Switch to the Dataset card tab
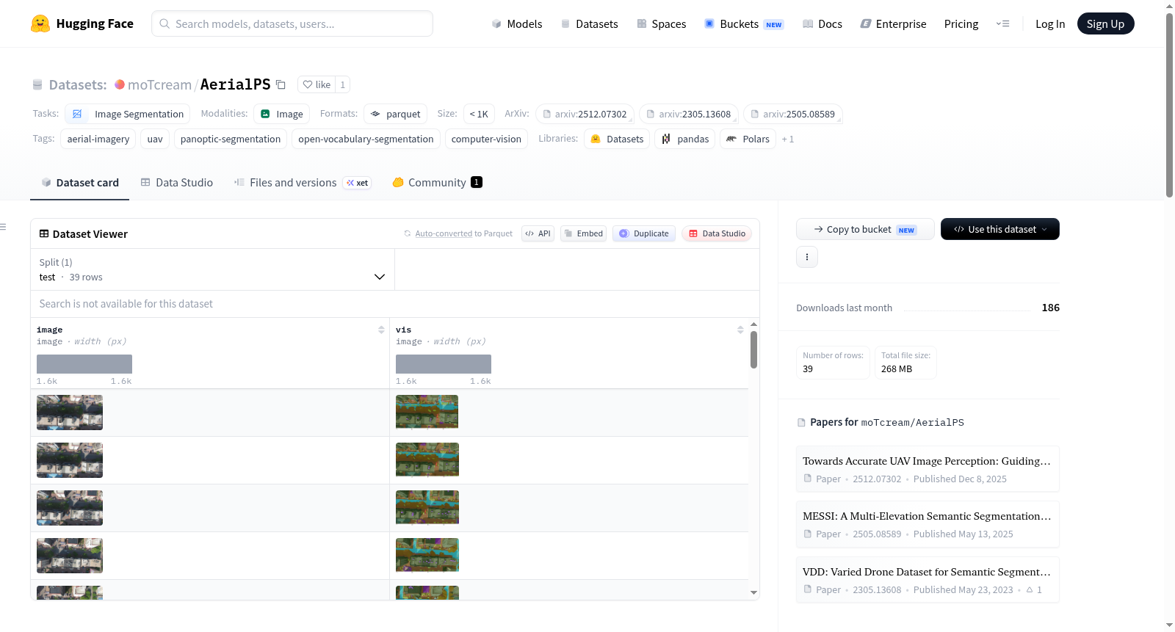Viewport: 1175px width, 632px height. [80, 183]
